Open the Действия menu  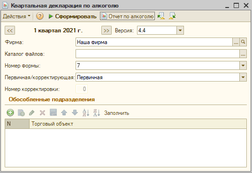16,16
